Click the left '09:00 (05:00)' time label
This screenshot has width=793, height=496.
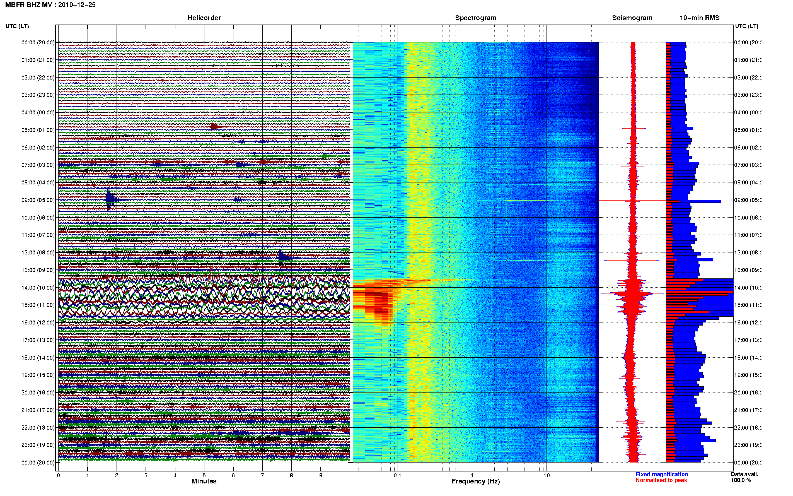tap(38, 200)
